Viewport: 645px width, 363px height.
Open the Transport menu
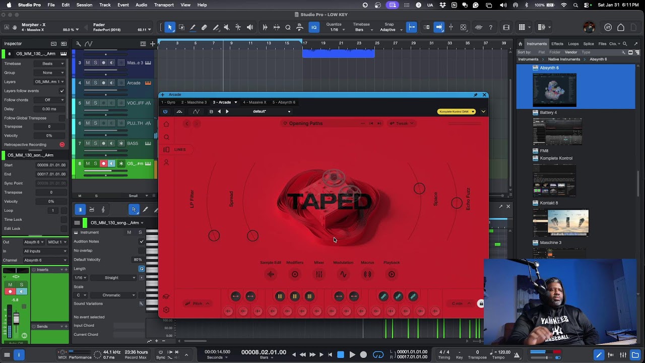pyautogui.click(x=164, y=5)
